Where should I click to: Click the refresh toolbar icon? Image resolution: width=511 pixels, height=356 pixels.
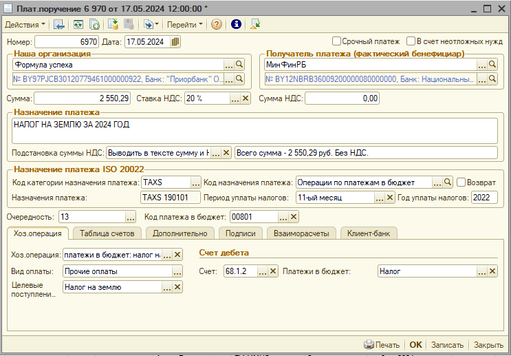coord(78,24)
